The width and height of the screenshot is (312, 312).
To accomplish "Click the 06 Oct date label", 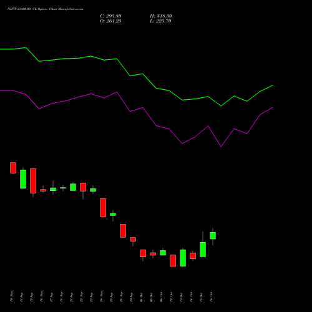I will [162, 297].
